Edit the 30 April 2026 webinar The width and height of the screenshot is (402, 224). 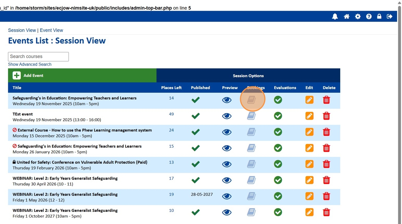point(309,180)
